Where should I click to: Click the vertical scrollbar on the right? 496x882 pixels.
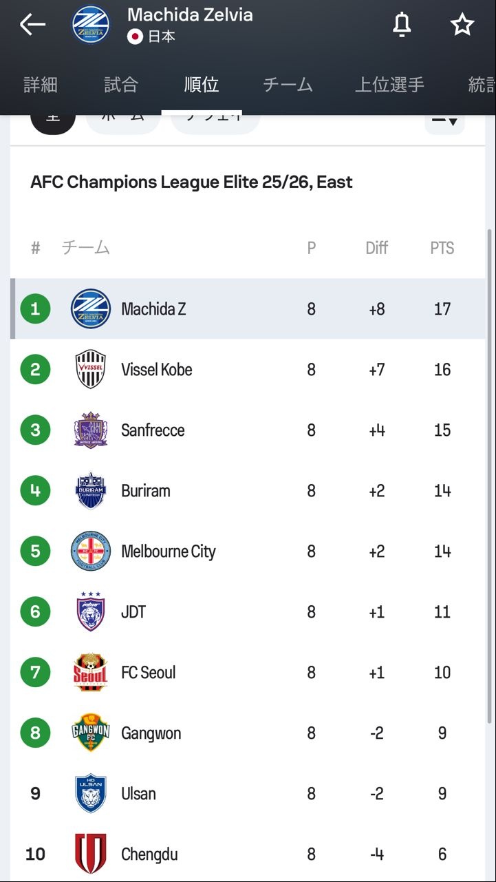click(489, 475)
